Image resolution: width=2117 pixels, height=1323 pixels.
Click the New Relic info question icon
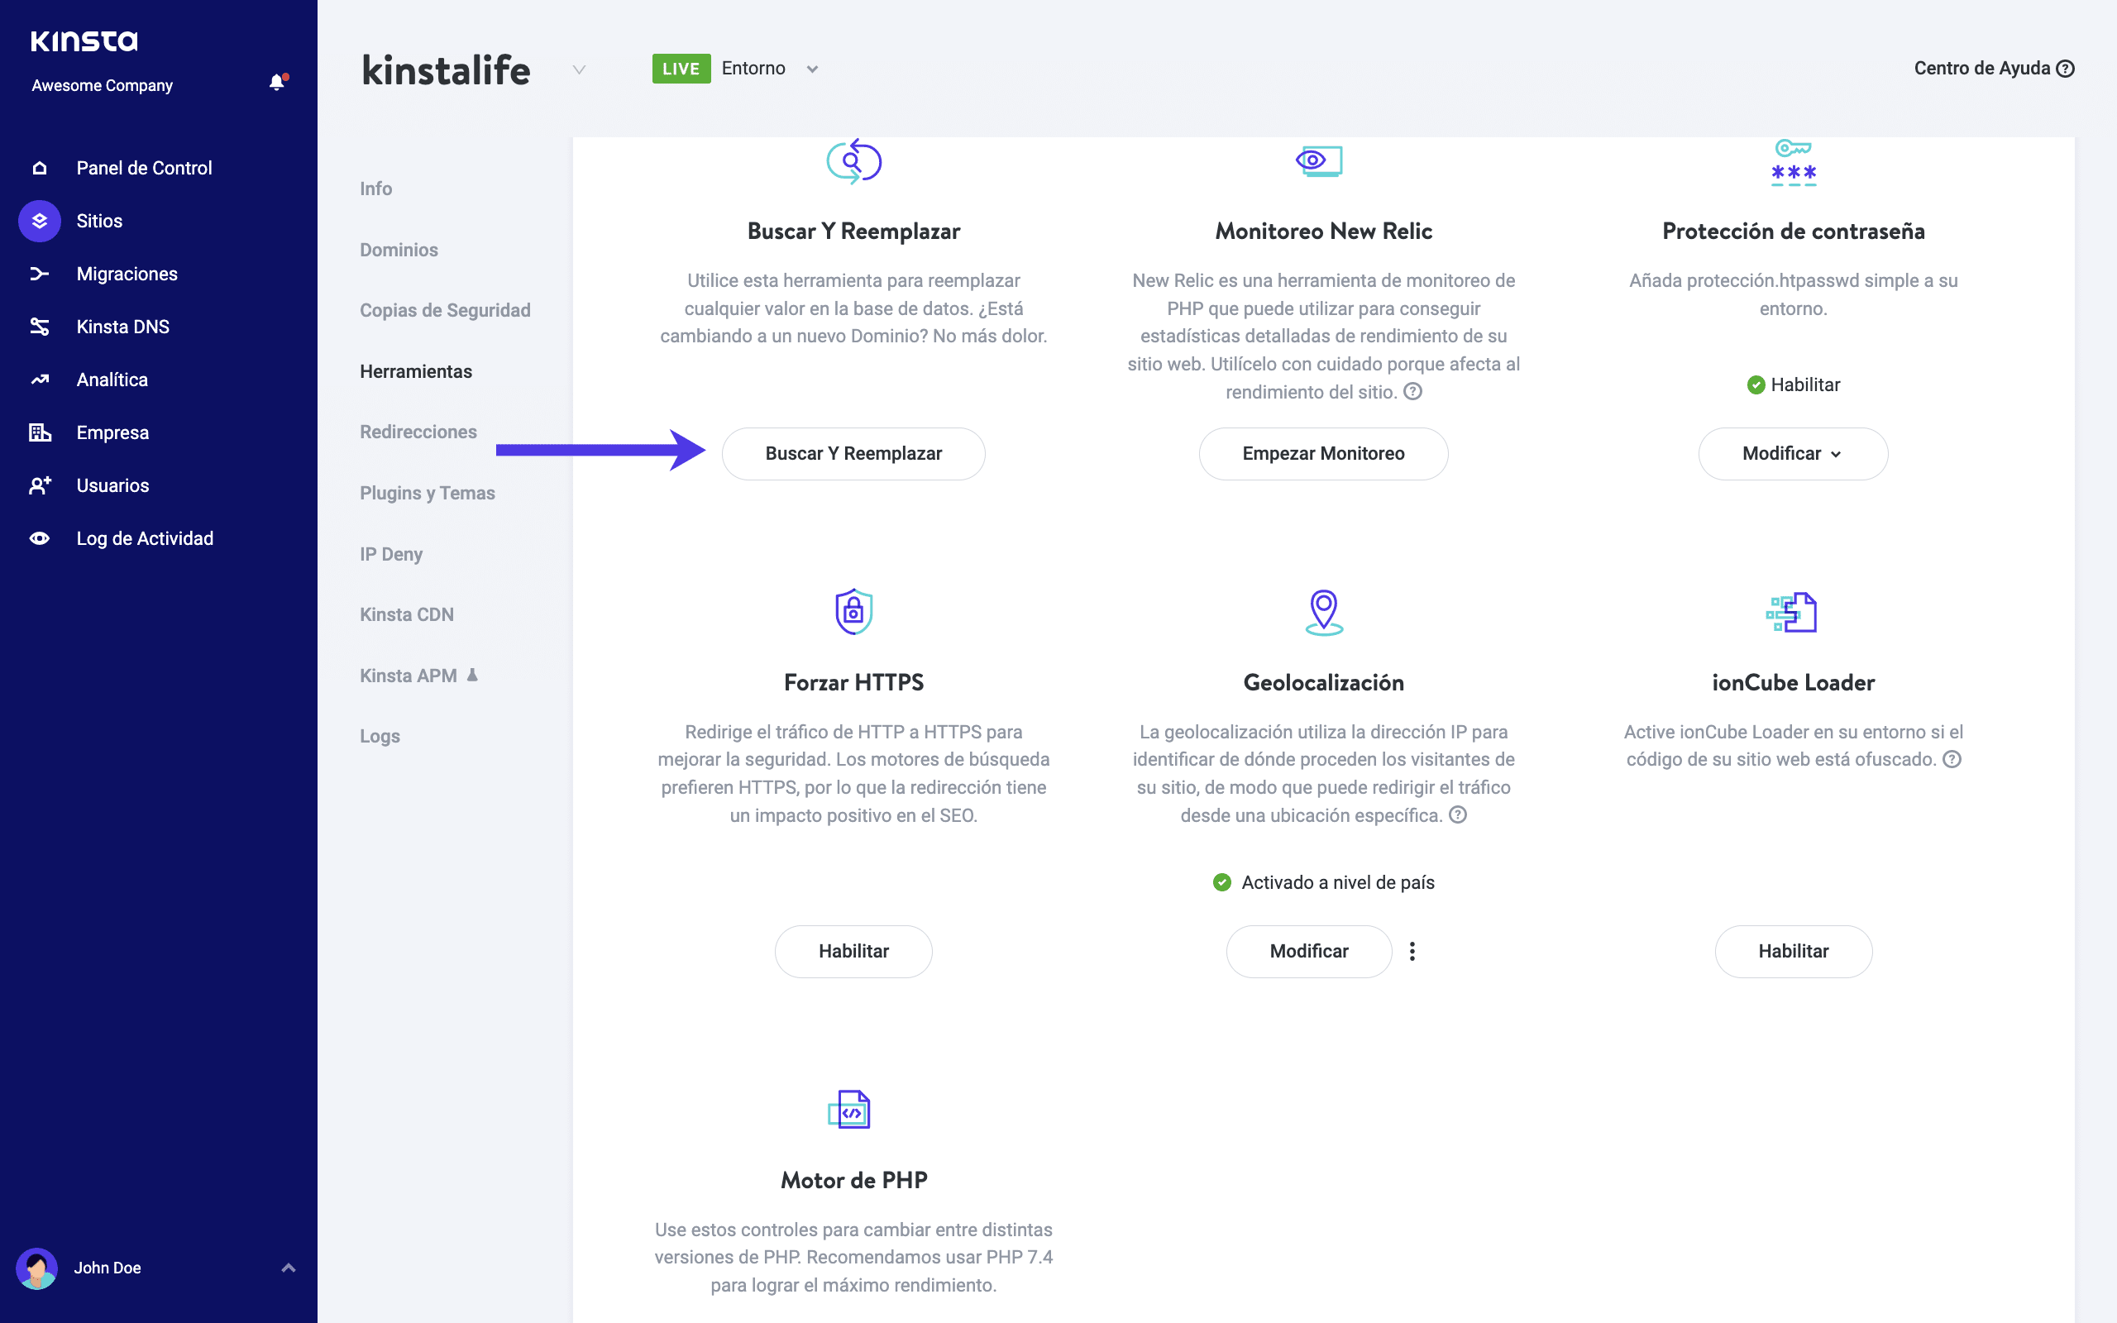(1412, 391)
